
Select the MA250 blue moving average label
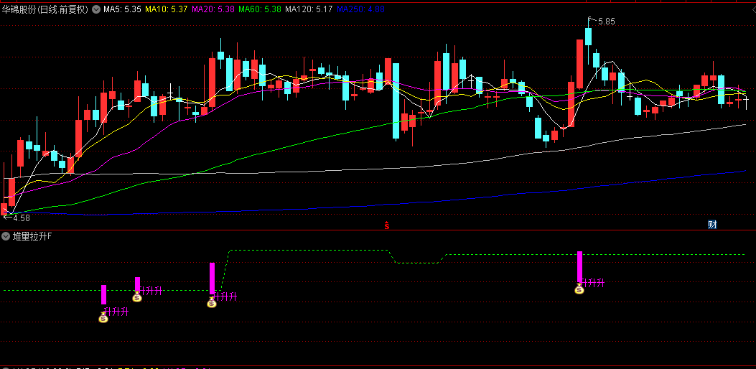point(360,9)
